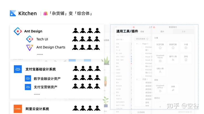Image resolution: width=204 pixels, height=114 pixels.
Task: Switch to the 图片 tab
Action: tap(162, 32)
